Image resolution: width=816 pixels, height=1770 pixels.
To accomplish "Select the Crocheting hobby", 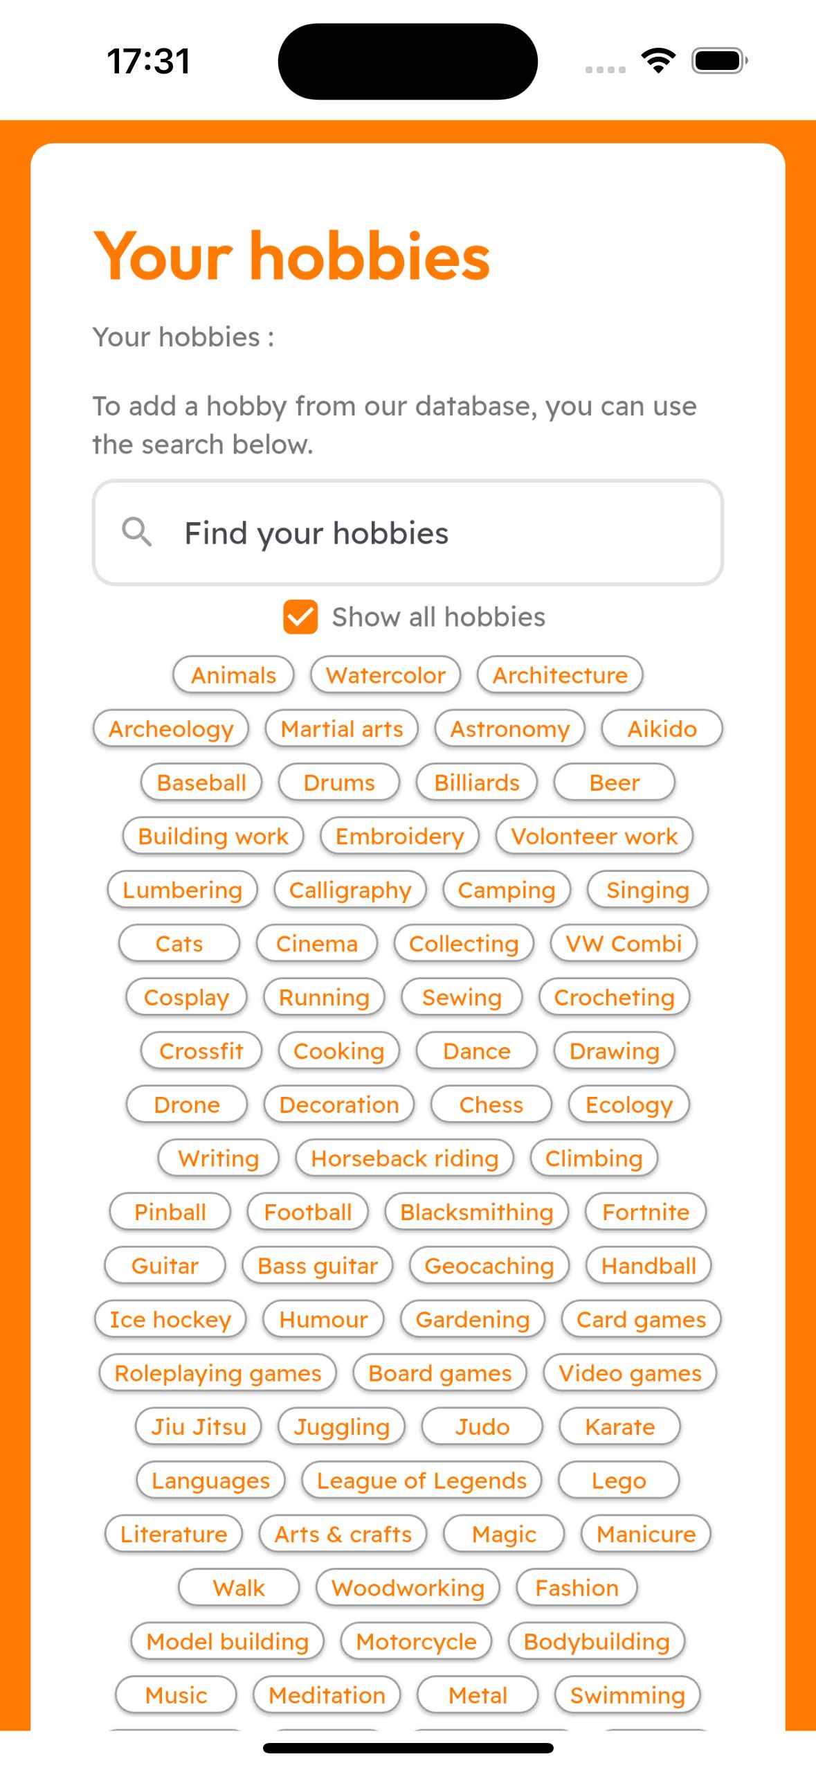I will [613, 997].
